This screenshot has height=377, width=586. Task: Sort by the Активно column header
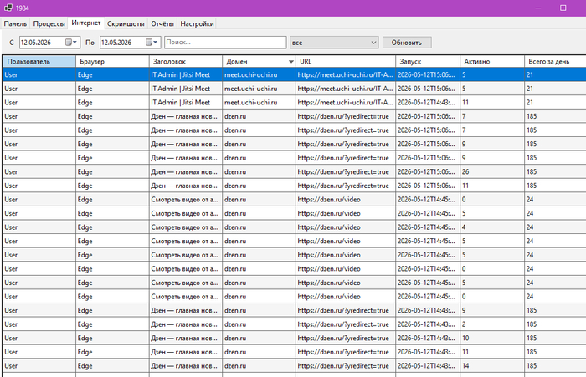coord(492,62)
